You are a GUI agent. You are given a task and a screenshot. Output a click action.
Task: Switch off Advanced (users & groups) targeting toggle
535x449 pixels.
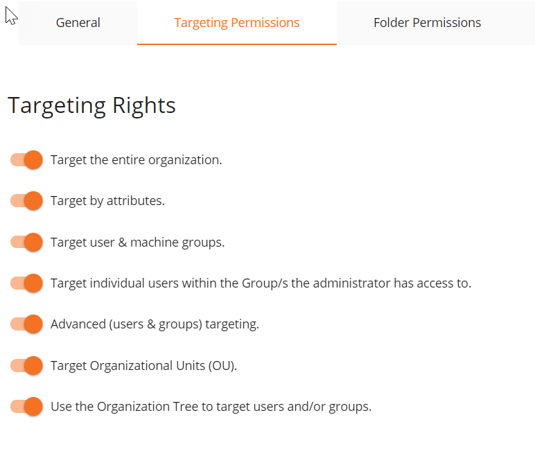coord(26,324)
